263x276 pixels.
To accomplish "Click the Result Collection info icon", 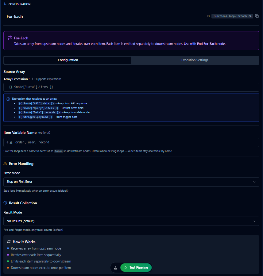I will pos(5,203).
